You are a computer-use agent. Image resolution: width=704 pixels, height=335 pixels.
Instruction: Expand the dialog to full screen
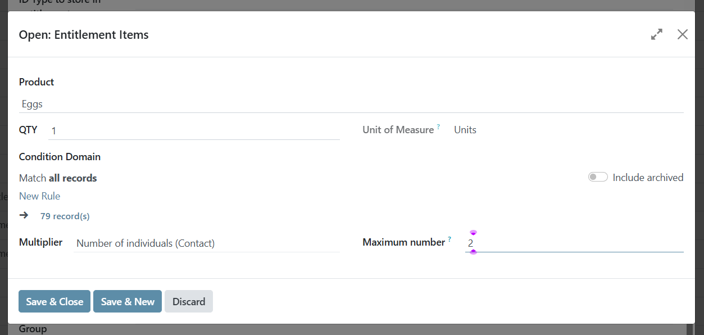click(656, 34)
